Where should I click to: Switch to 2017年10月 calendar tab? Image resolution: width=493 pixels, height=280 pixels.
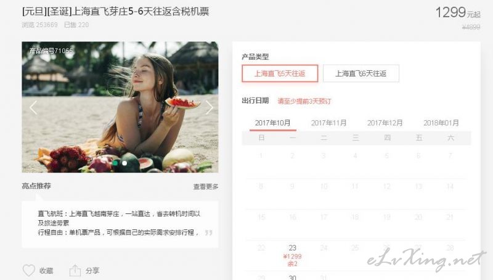point(272,123)
